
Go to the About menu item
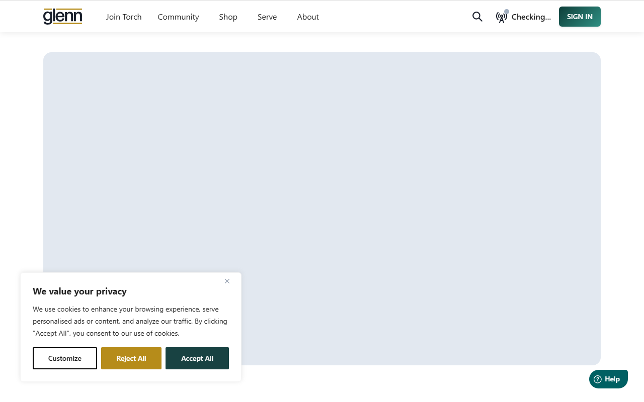(x=308, y=17)
